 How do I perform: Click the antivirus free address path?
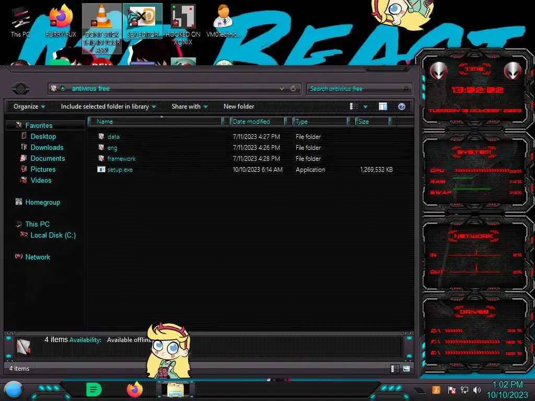pyautogui.click(x=91, y=89)
